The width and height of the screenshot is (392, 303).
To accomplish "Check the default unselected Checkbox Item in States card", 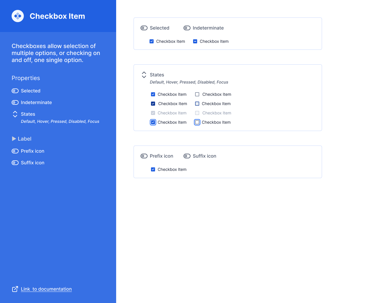I will pyautogui.click(x=197, y=94).
